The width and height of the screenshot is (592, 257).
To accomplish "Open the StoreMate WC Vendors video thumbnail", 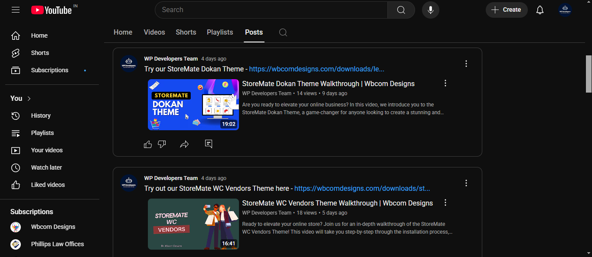I will pyautogui.click(x=193, y=224).
